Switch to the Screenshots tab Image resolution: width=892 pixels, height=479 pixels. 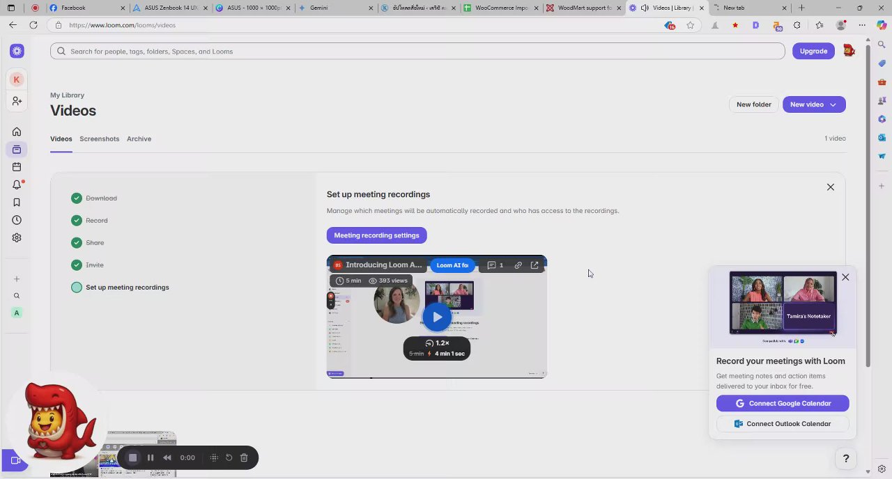tap(99, 139)
